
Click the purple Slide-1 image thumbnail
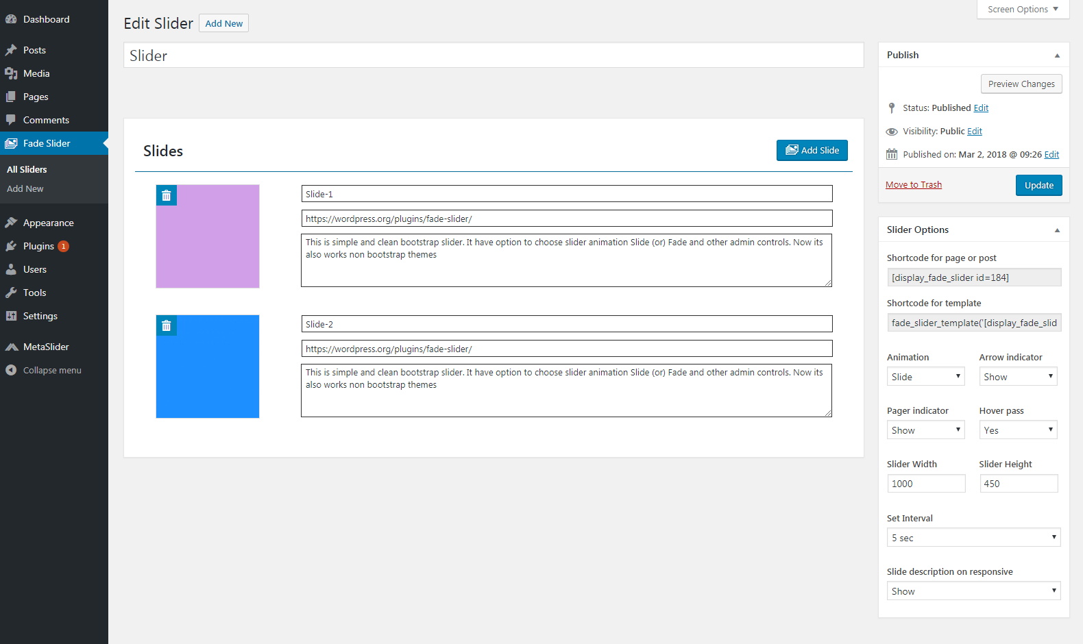pos(208,243)
